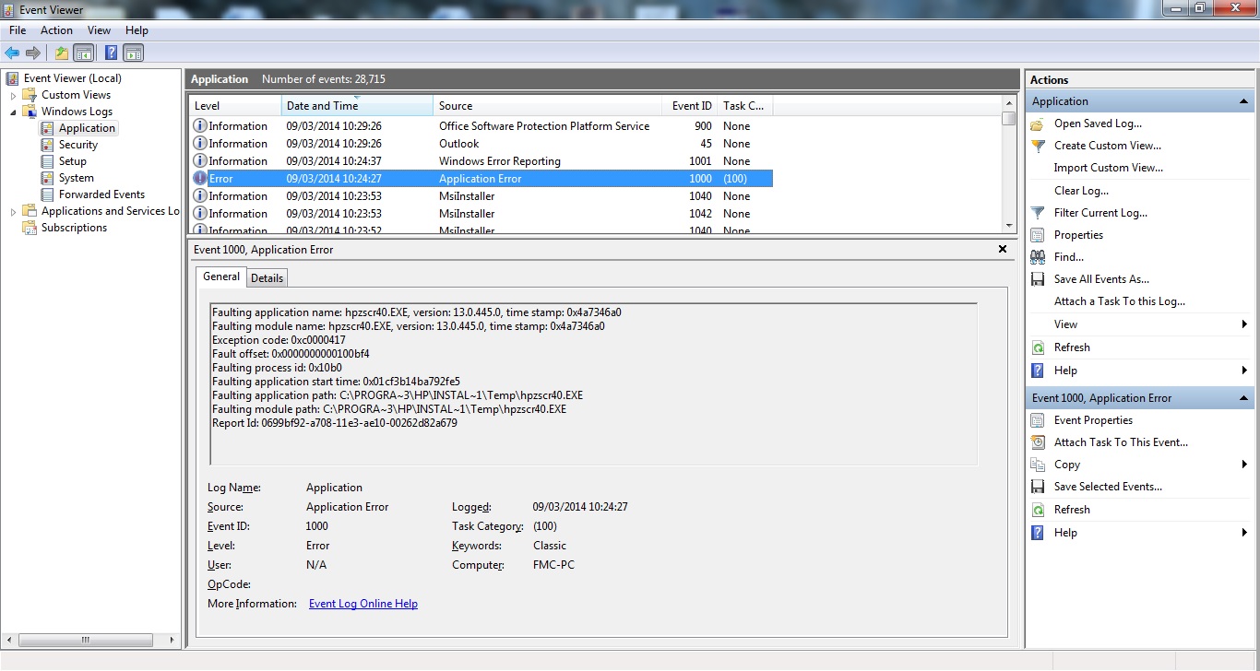Viewport: 1260px width, 671px height.
Task: Click the Setup log icon in the tree
Action: (x=48, y=161)
